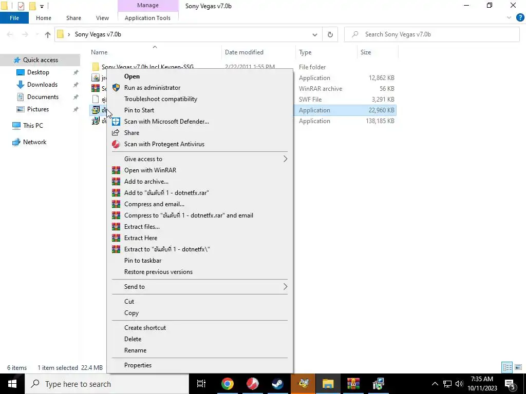Open Desktop in the navigation pane
The height and width of the screenshot is (394, 526).
click(x=38, y=72)
